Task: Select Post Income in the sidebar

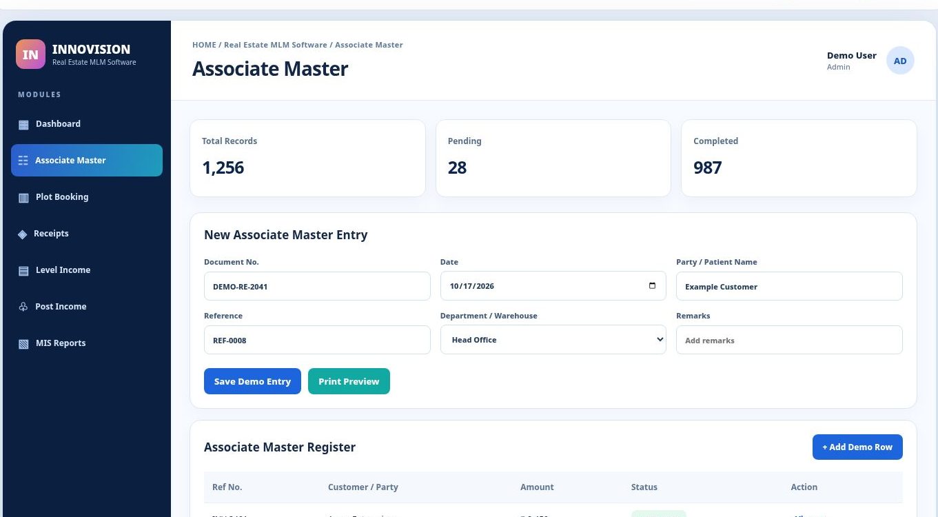Action: [87, 307]
